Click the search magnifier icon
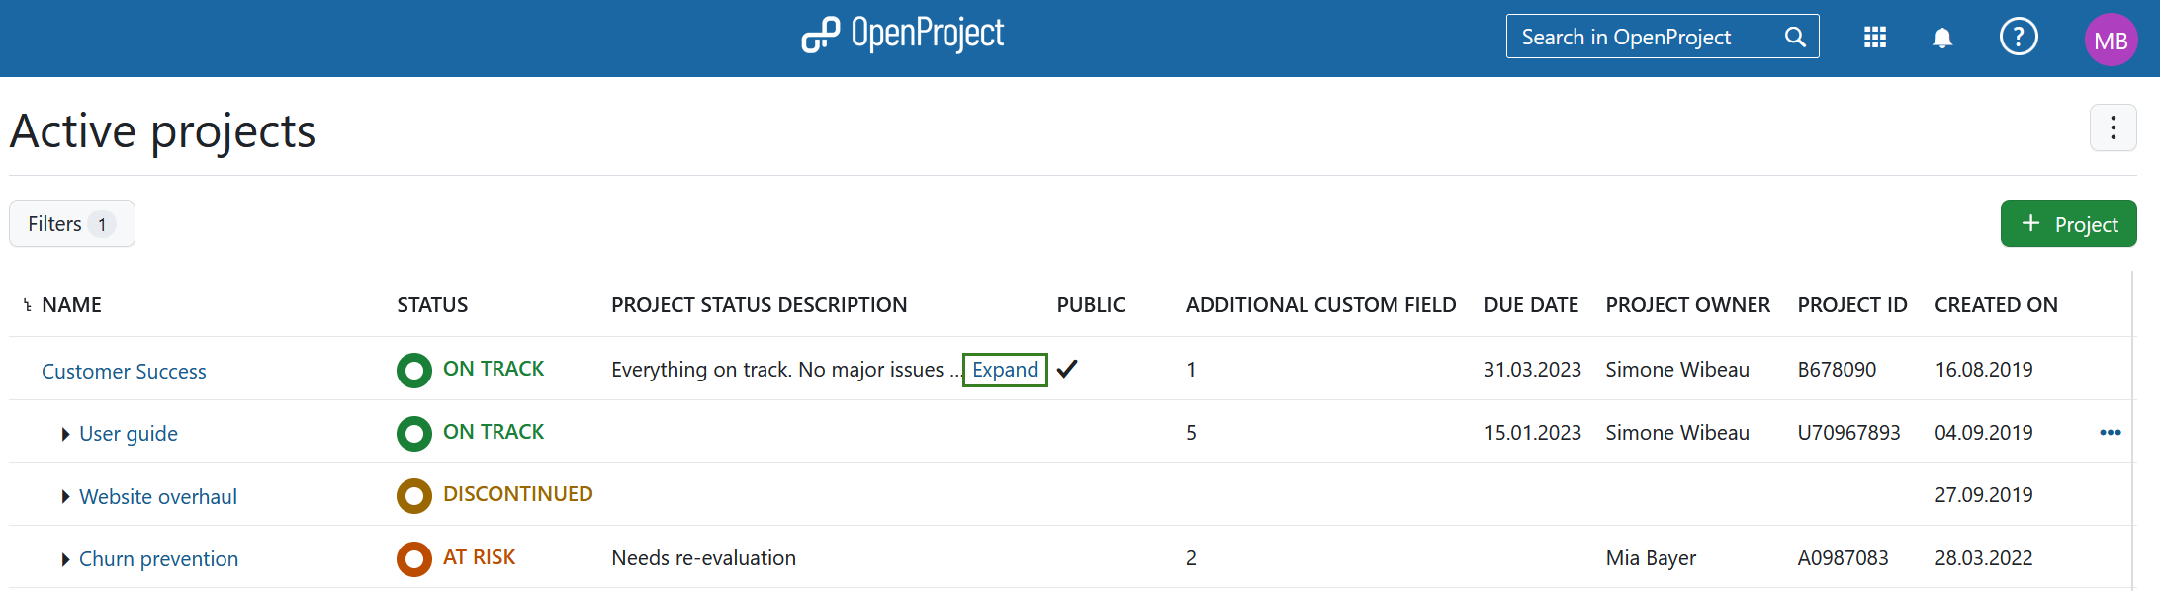This screenshot has width=2160, height=591. click(1794, 38)
